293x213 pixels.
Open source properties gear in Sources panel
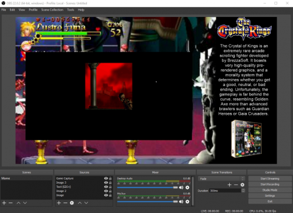[72, 203]
